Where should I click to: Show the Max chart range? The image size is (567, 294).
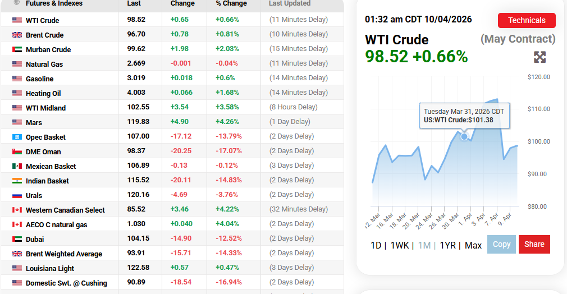click(473, 246)
